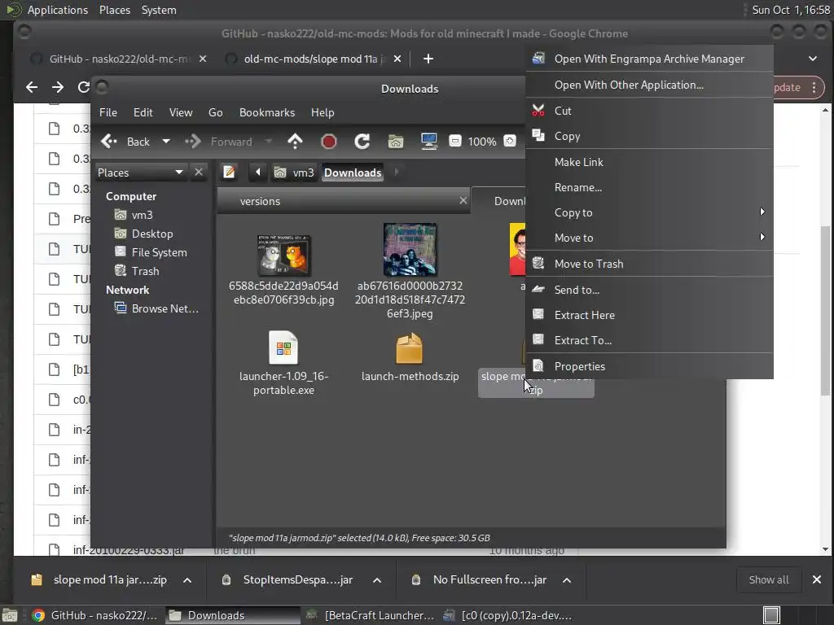Screen dimensions: 834x625
Task: Choose Rename in the context menu
Action: (x=649, y=188)
